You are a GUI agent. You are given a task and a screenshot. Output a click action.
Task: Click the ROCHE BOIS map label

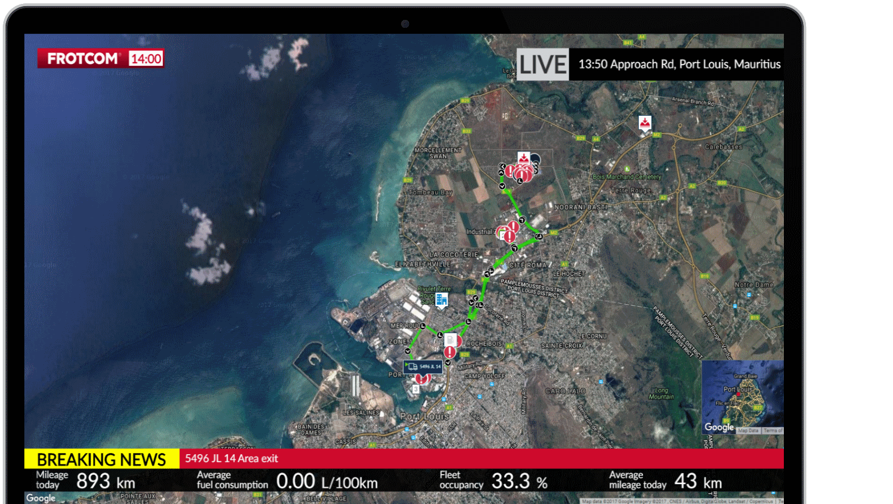point(484,343)
